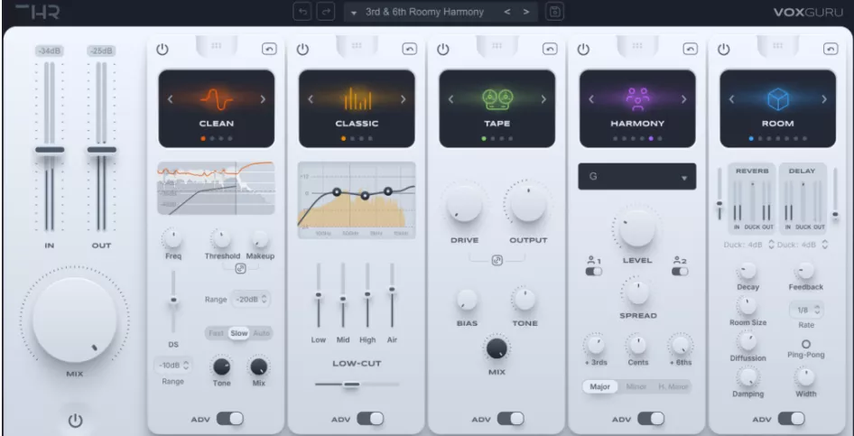Click the purple HARMONY voices icon
Viewport: 854px width, 436px height.
pyautogui.click(x=637, y=99)
